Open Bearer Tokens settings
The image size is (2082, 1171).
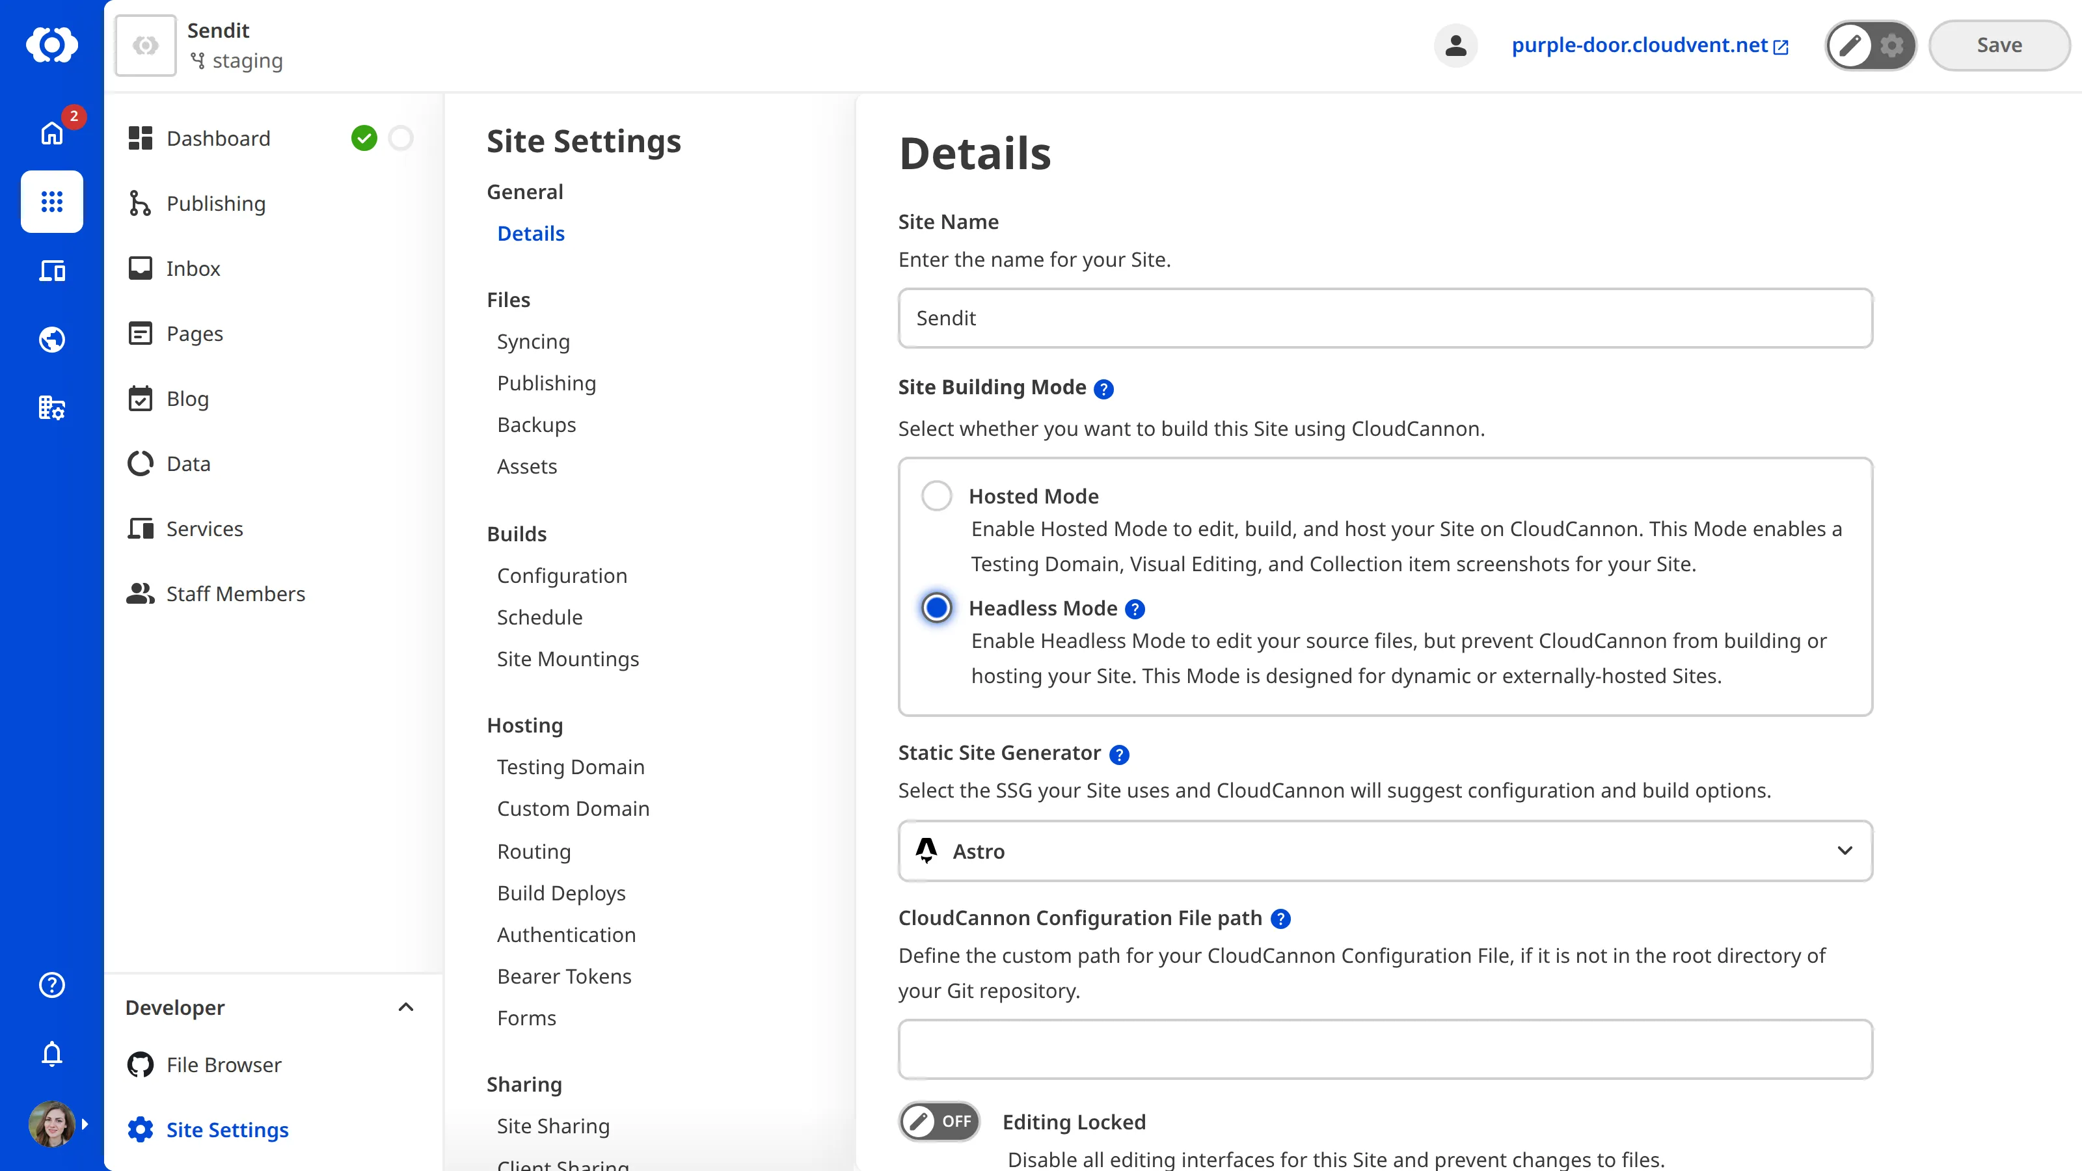pos(564,976)
